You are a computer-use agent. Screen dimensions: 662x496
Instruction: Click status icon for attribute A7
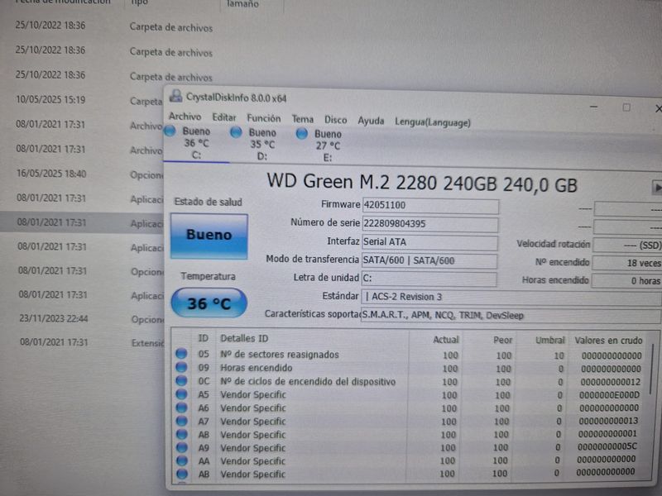181,421
